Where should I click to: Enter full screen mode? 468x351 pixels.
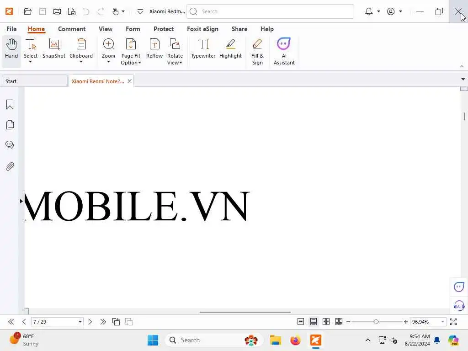tap(453, 322)
